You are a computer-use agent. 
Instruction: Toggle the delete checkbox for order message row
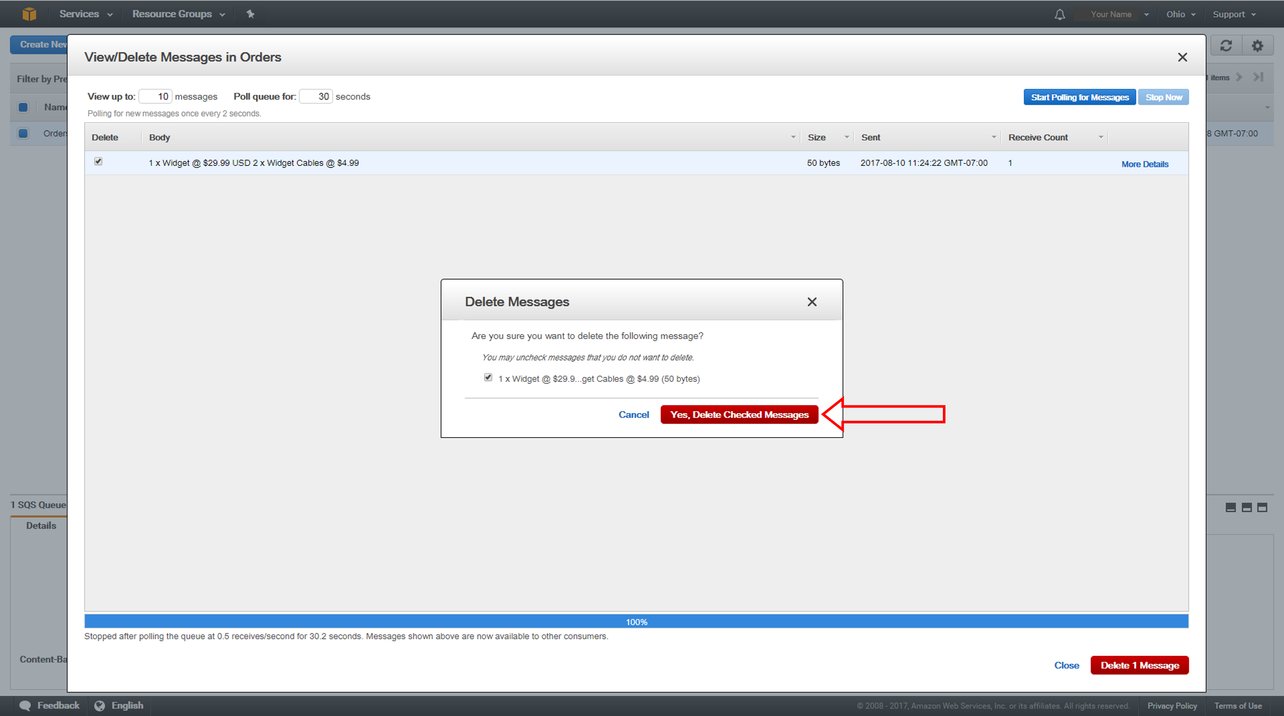tap(100, 162)
